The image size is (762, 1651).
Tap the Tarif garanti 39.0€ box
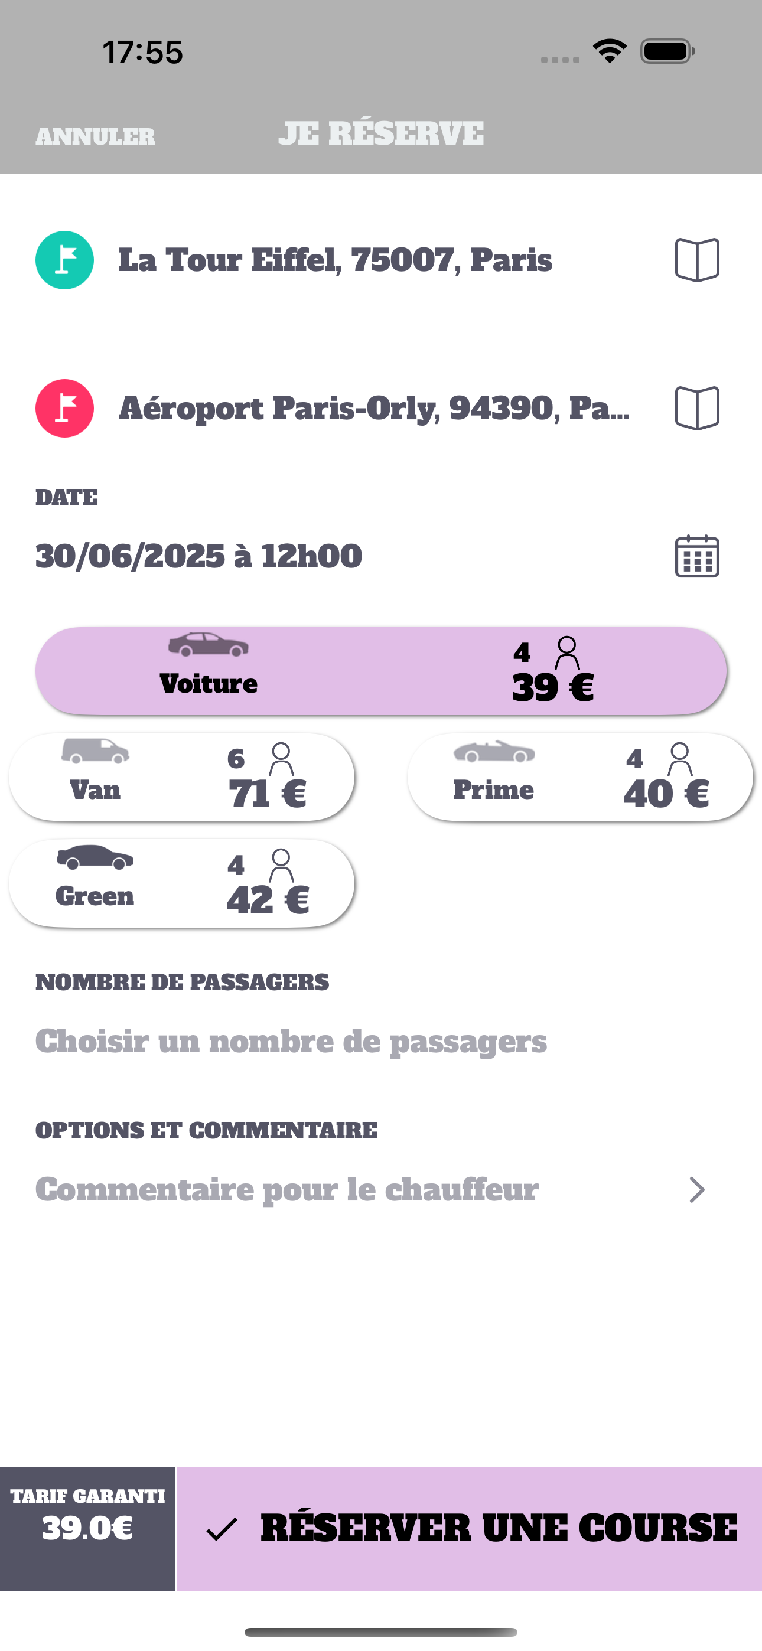click(87, 1528)
